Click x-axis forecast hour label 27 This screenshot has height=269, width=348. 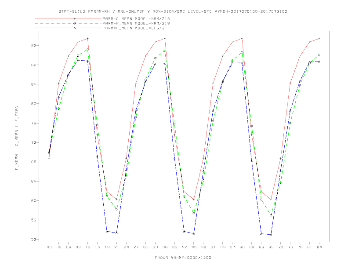tap(136, 247)
